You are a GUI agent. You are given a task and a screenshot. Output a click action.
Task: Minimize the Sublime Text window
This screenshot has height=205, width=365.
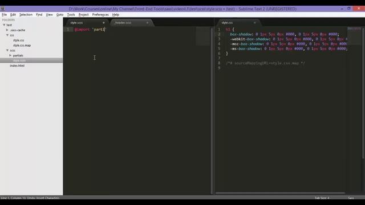click(342, 9)
